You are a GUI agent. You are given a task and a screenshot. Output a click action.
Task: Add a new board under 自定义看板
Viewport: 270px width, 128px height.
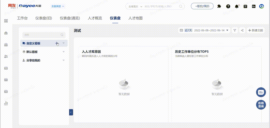coord(57,43)
